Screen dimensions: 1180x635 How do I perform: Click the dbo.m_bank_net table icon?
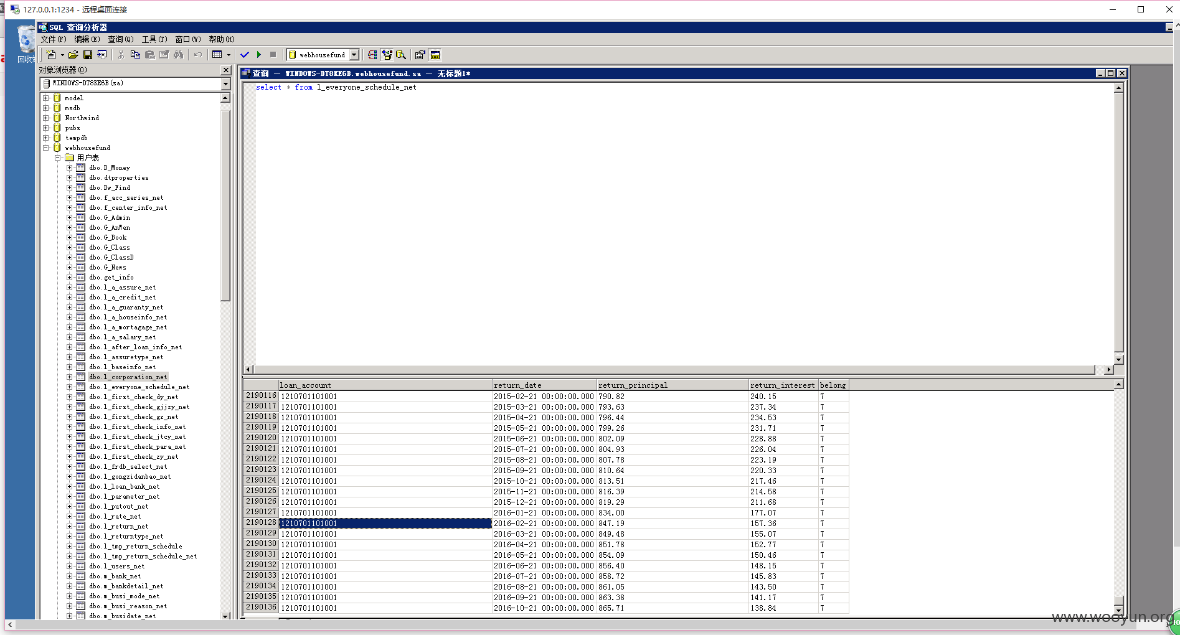click(81, 576)
